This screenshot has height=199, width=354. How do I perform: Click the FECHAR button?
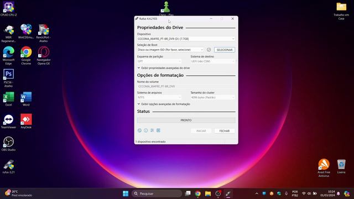[225, 131]
